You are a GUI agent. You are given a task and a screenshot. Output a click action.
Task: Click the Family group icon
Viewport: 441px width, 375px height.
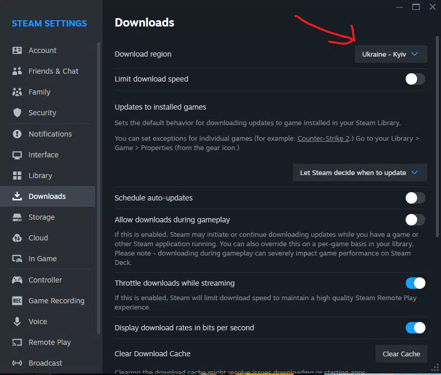coord(17,92)
